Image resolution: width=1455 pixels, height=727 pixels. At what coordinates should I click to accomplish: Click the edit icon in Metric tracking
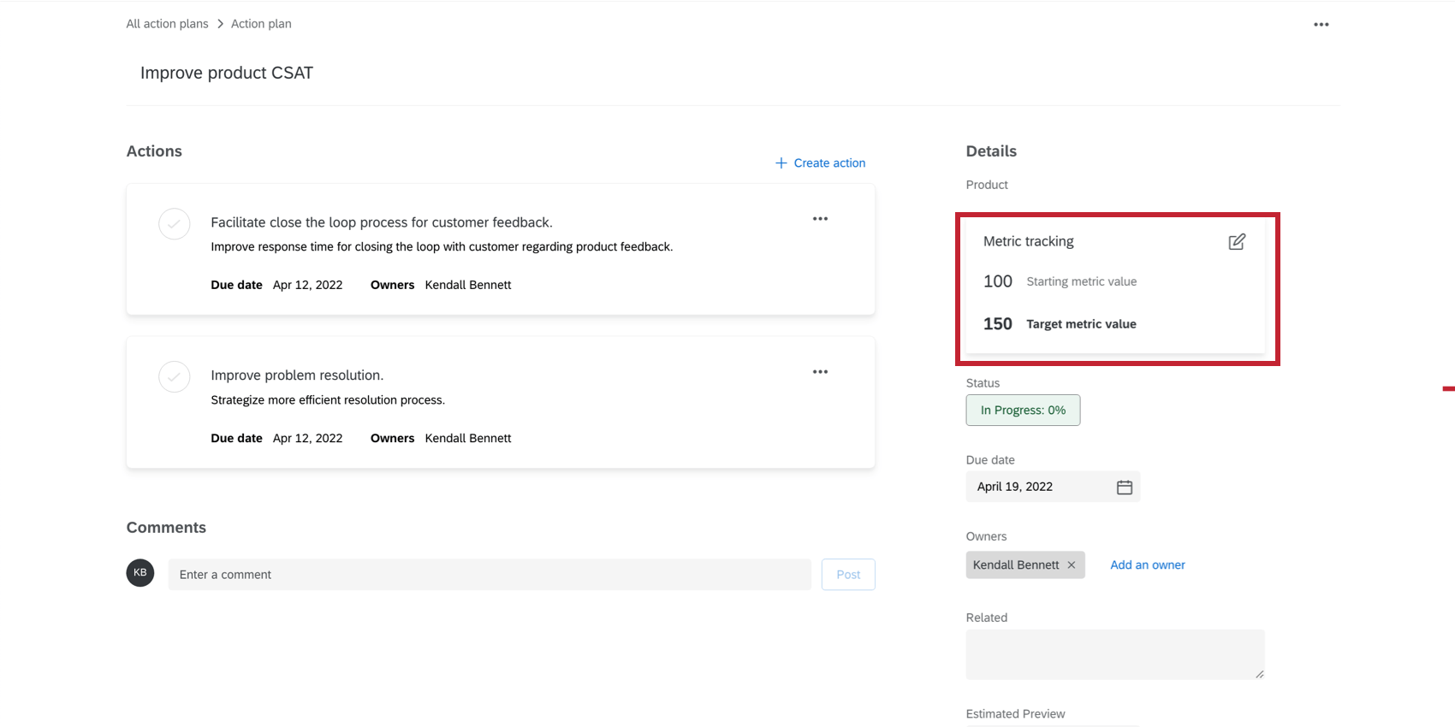click(x=1237, y=242)
